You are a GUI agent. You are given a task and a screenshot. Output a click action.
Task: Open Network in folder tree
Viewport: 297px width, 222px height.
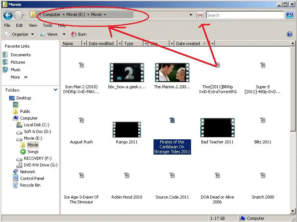pos(28,172)
